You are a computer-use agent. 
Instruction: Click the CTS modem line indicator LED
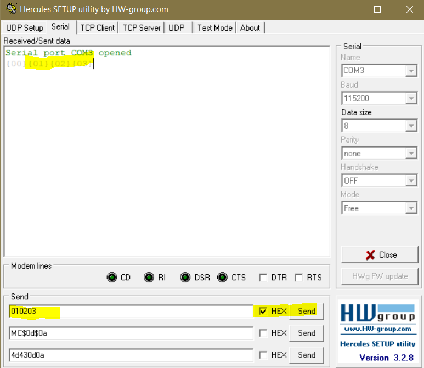[222, 277]
